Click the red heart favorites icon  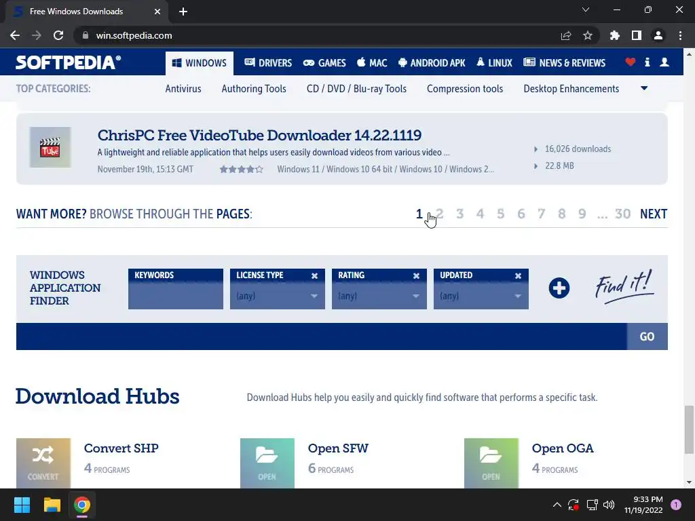pos(631,62)
